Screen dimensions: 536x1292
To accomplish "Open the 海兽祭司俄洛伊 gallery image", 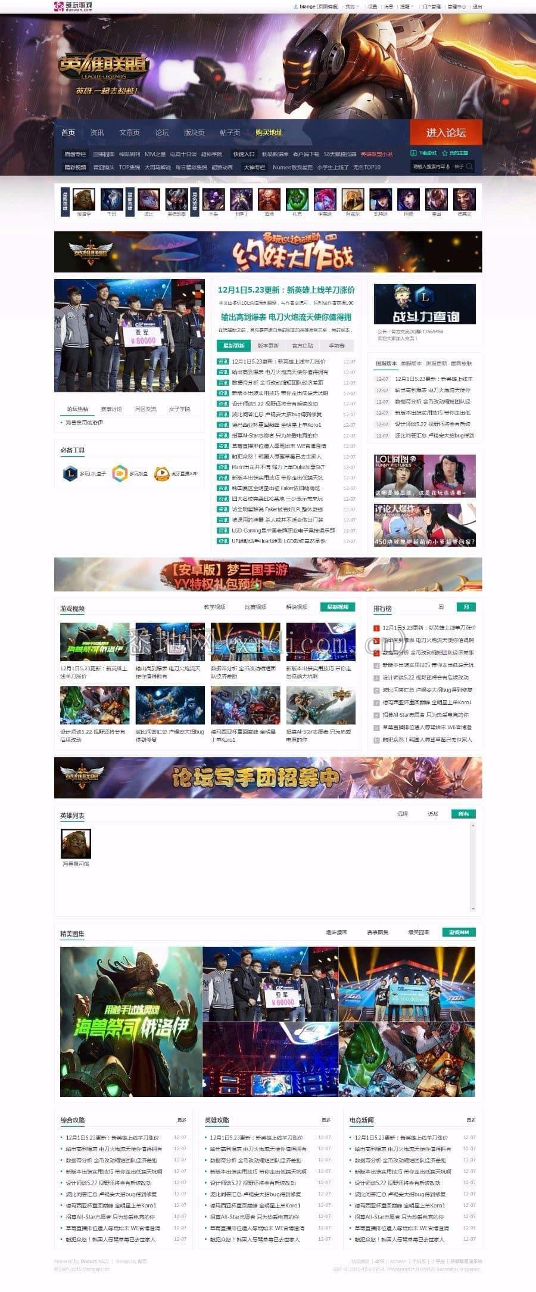I will coord(131,1021).
